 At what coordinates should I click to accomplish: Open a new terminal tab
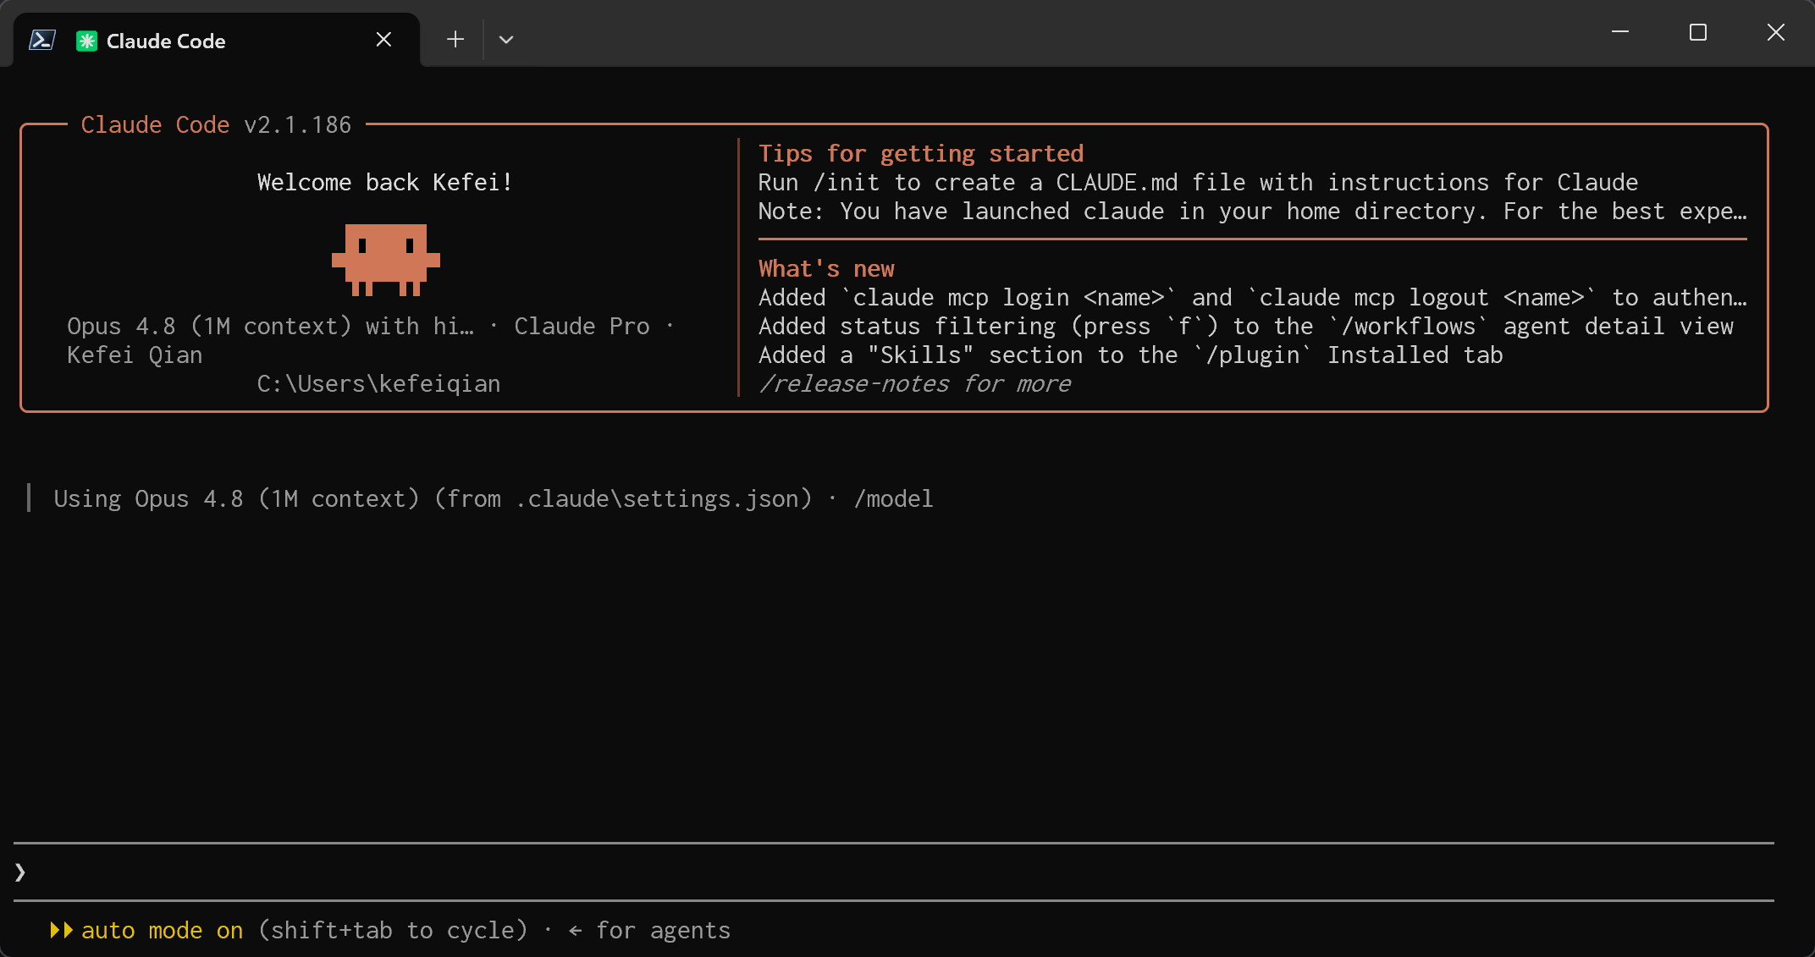tap(455, 40)
